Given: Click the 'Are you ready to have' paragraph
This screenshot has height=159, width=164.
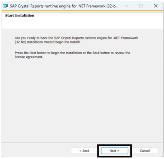Looking at the screenshot, I should [x=76, y=40].
